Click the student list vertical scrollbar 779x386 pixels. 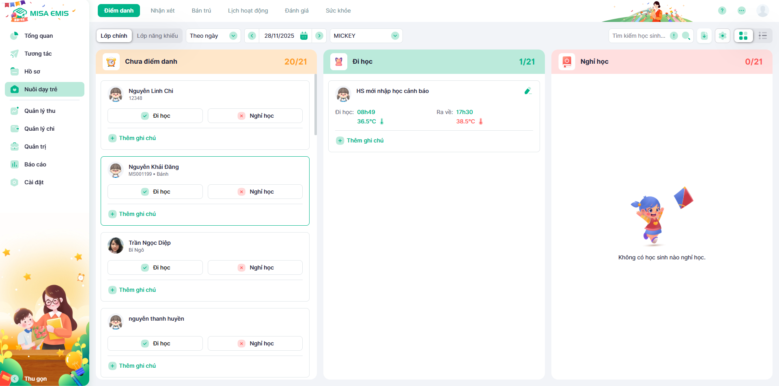coord(316,105)
